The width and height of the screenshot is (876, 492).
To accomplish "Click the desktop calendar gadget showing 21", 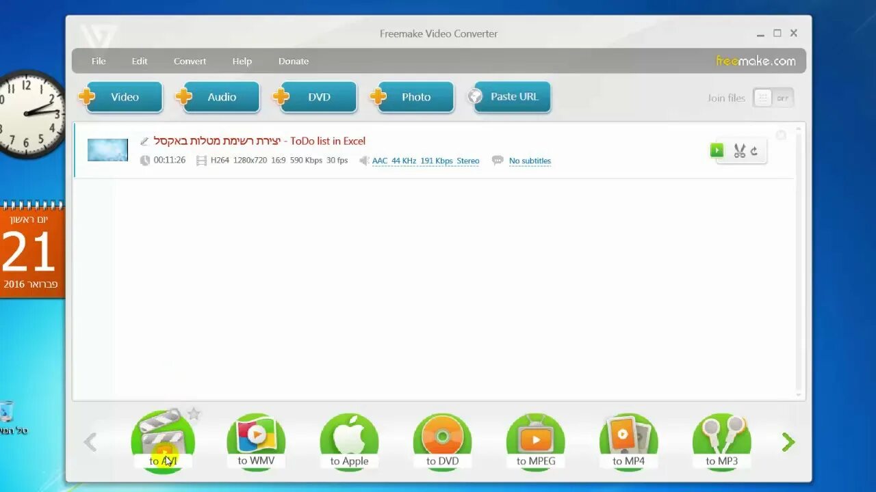I will click(x=31, y=250).
